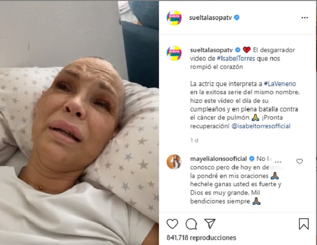The width and height of the screenshot is (317, 245).
Task: Open the #LaVeneno hashtag
Action: 280,84
